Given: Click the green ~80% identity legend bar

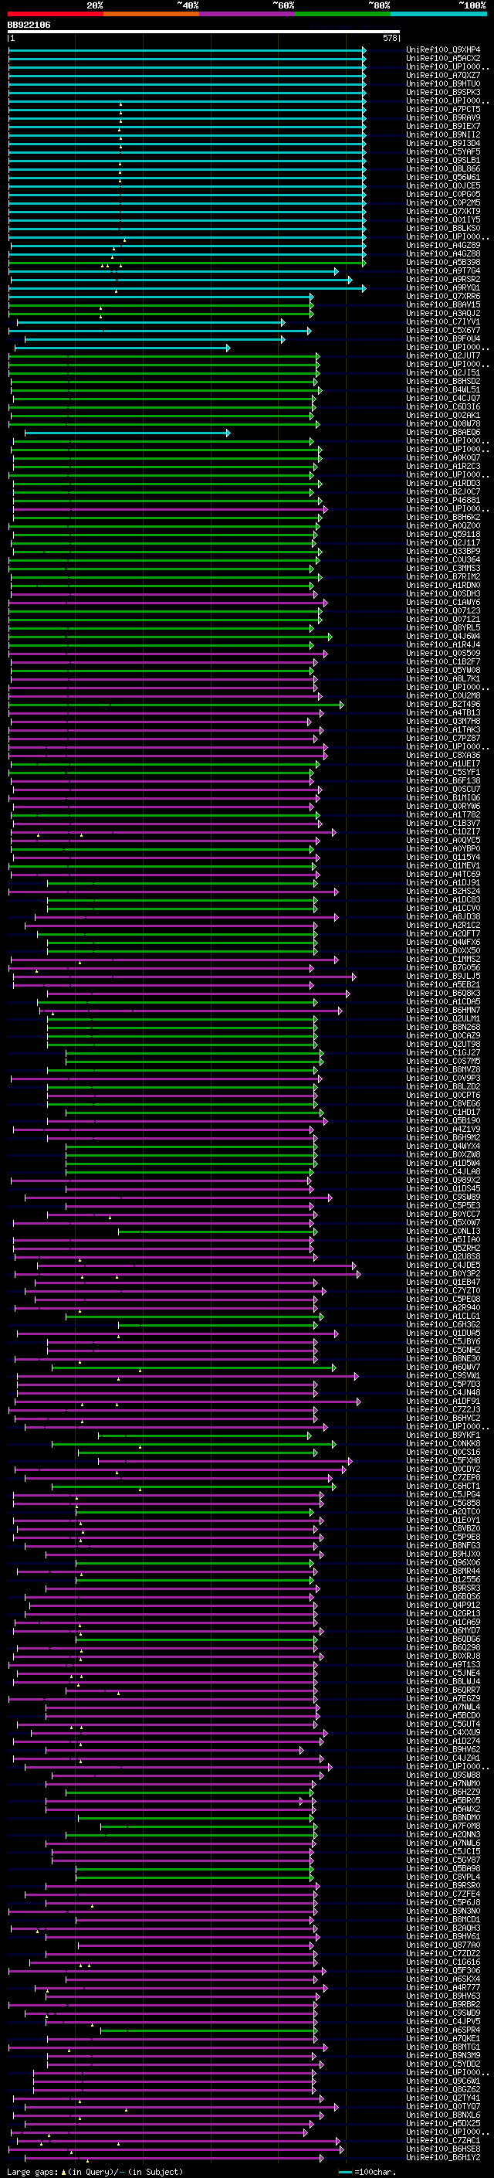Looking at the screenshot, I should tap(343, 14).
